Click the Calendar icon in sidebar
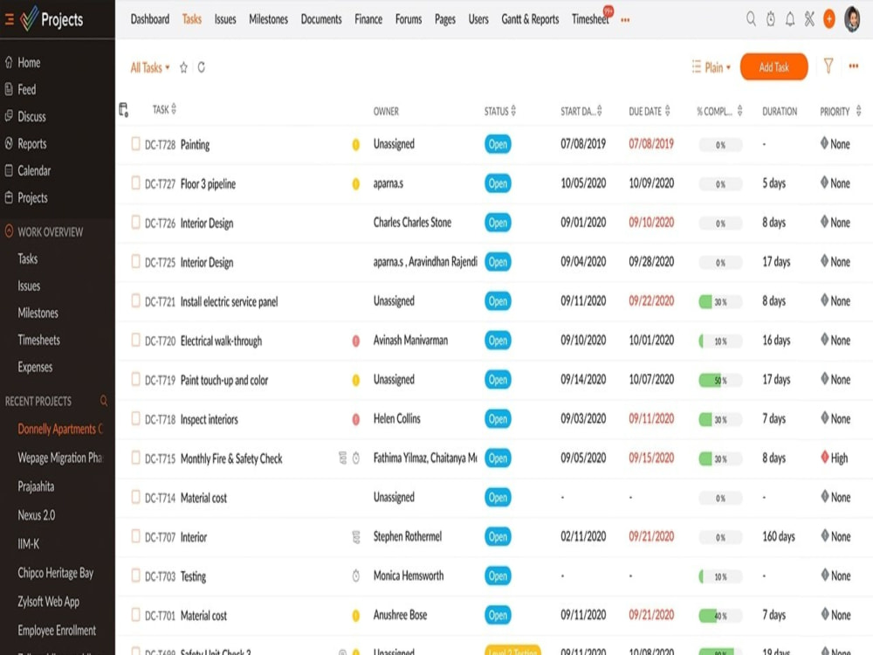The width and height of the screenshot is (873, 655). 9,170
